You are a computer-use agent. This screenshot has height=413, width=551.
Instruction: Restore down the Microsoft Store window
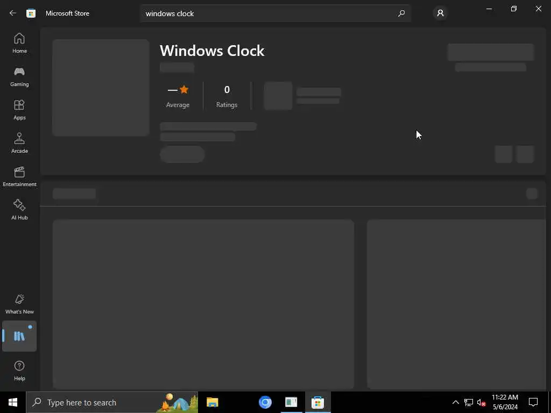pos(514,9)
